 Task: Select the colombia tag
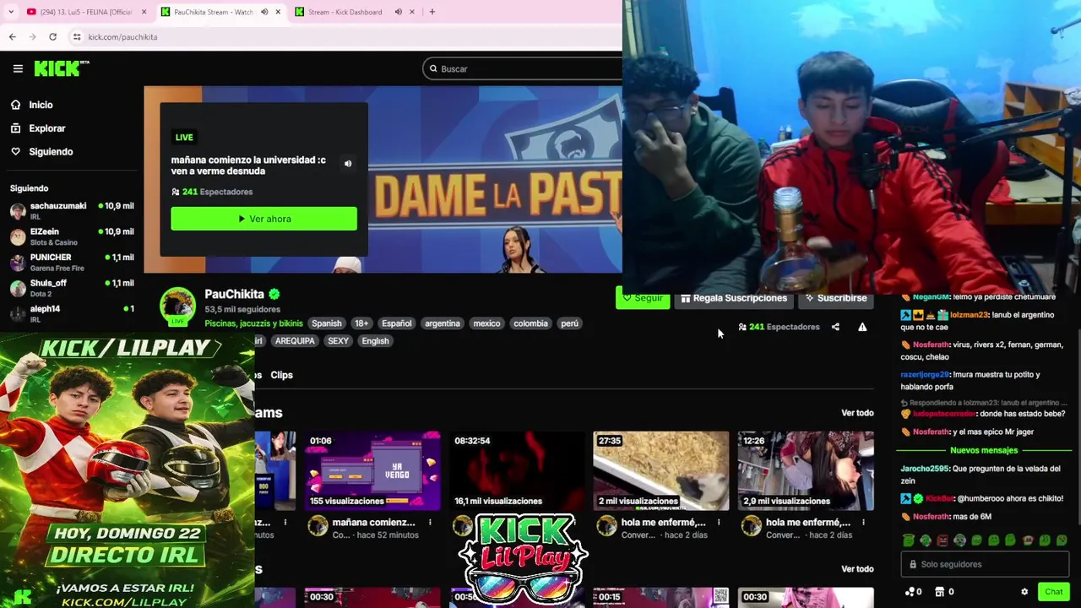point(530,323)
